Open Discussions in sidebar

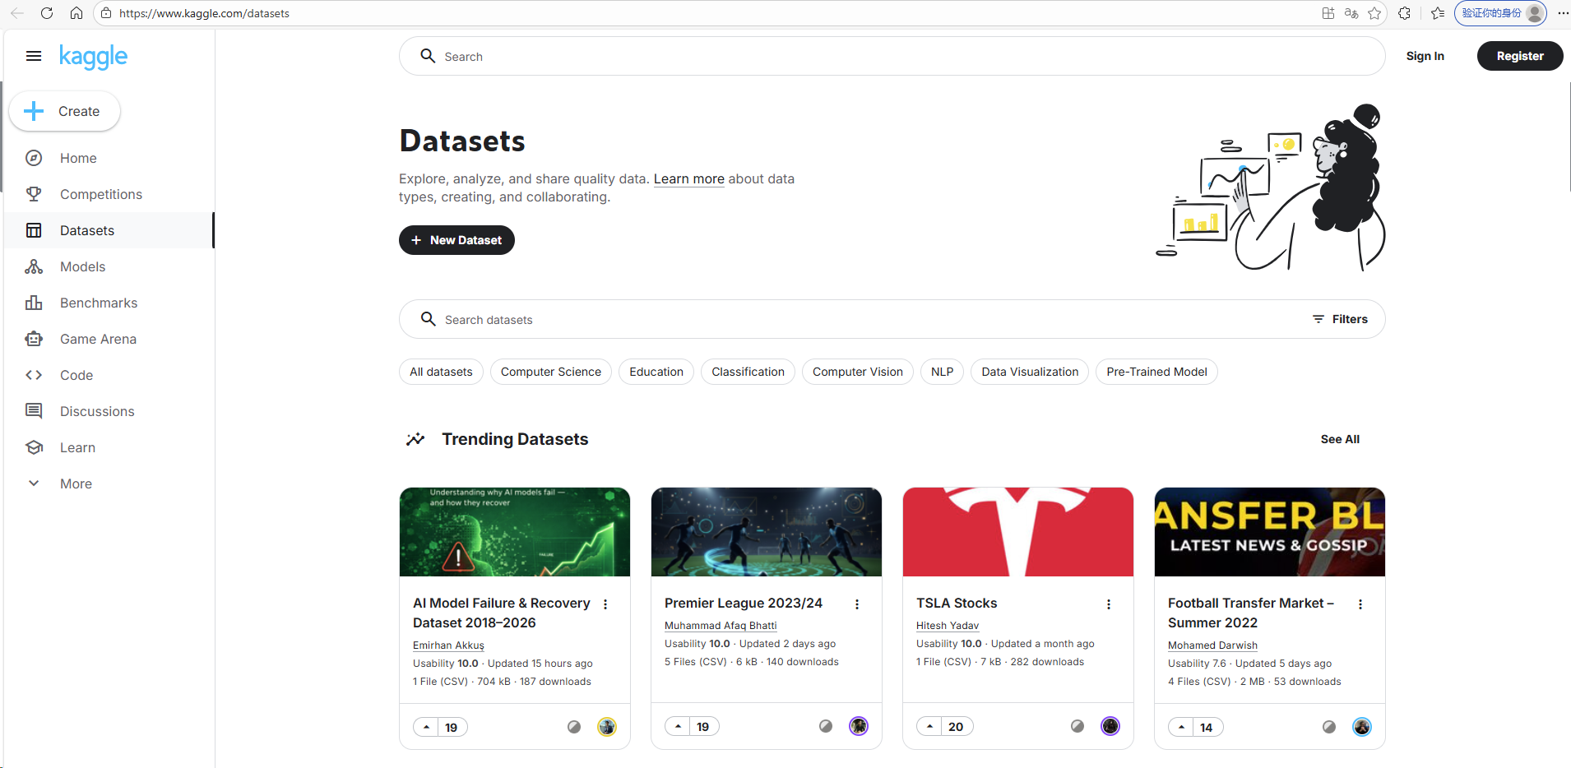(x=97, y=411)
